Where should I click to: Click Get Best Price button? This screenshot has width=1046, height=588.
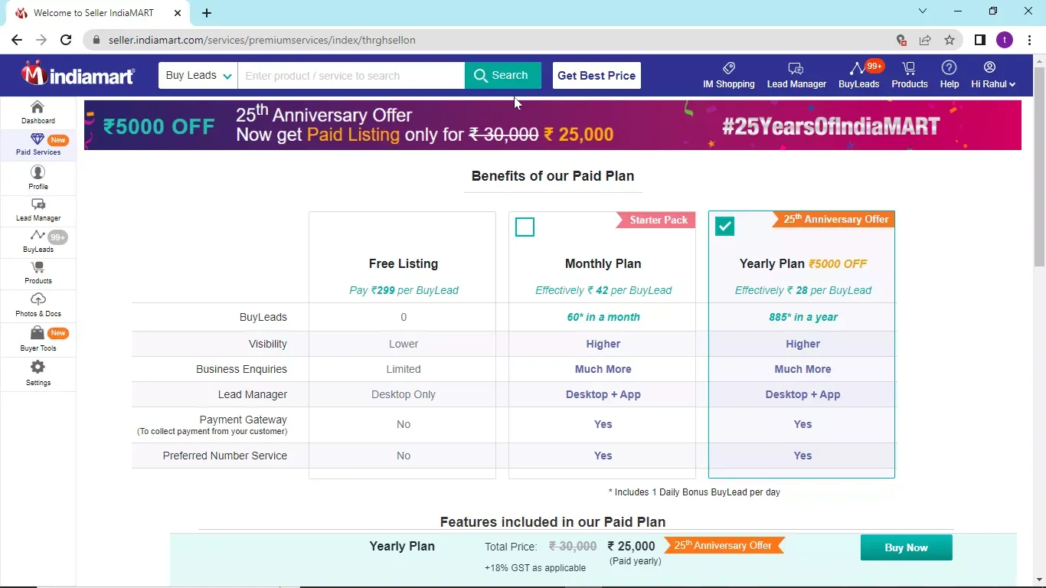(x=597, y=75)
